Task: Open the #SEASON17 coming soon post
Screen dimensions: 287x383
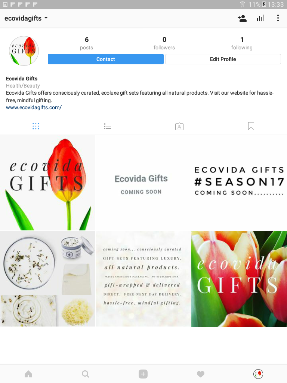Action: point(239,183)
